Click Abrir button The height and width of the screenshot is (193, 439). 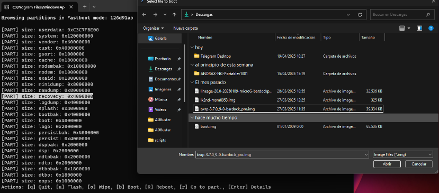[387, 164]
